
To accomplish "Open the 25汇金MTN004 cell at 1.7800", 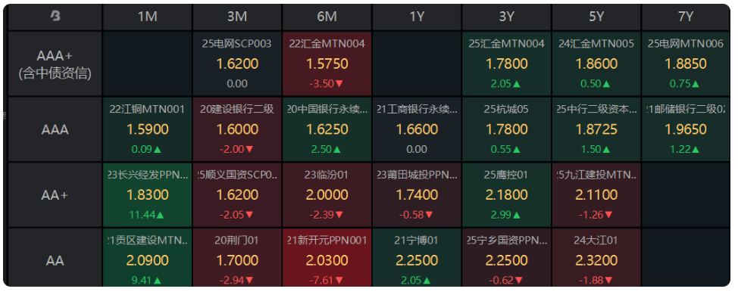I will [x=506, y=64].
